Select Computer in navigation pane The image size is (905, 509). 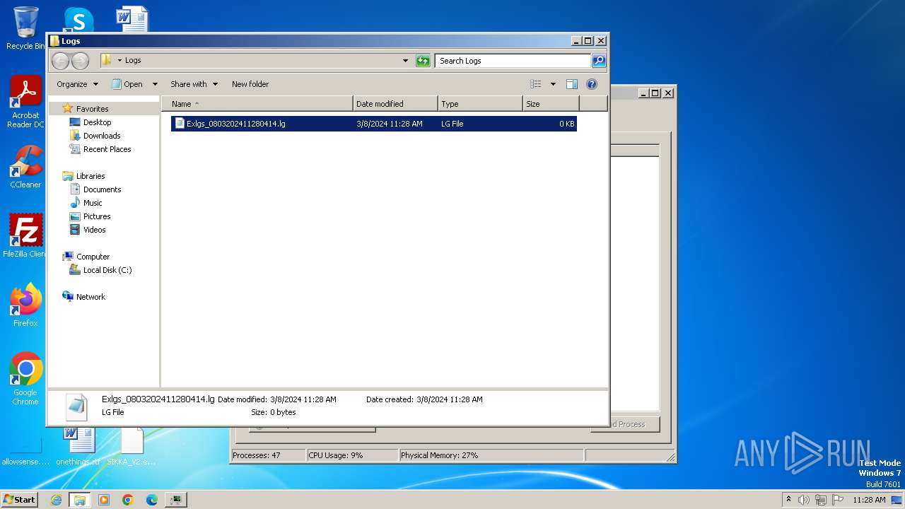point(93,257)
